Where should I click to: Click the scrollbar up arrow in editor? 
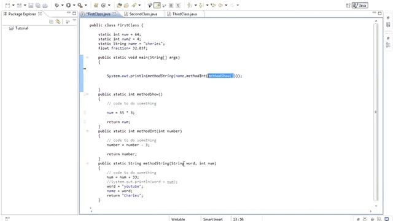coord(376,21)
